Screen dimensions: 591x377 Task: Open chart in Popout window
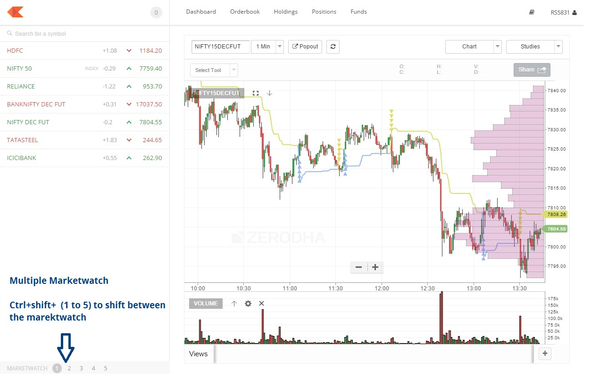(305, 47)
